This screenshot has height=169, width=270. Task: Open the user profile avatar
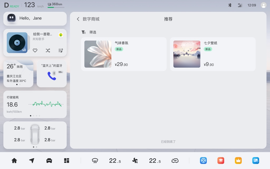coord(263,5)
